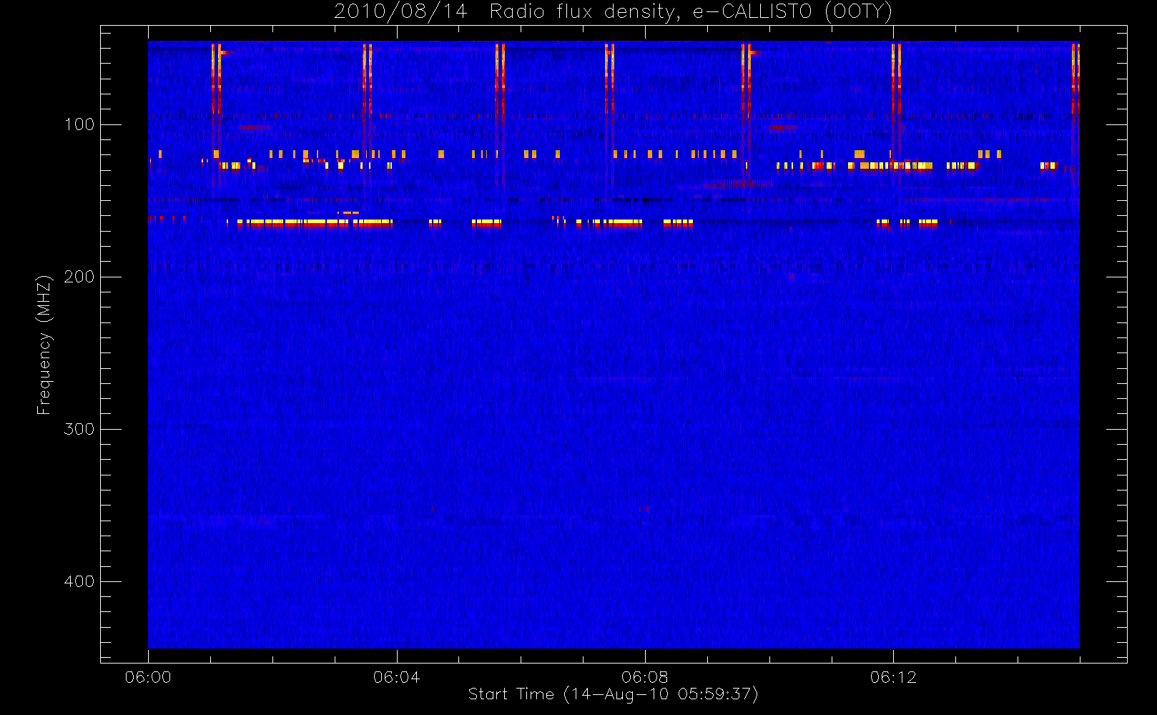Click the 06:12 time tick label
This screenshot has height=715, width=1157.
click(x=893, y=677)
